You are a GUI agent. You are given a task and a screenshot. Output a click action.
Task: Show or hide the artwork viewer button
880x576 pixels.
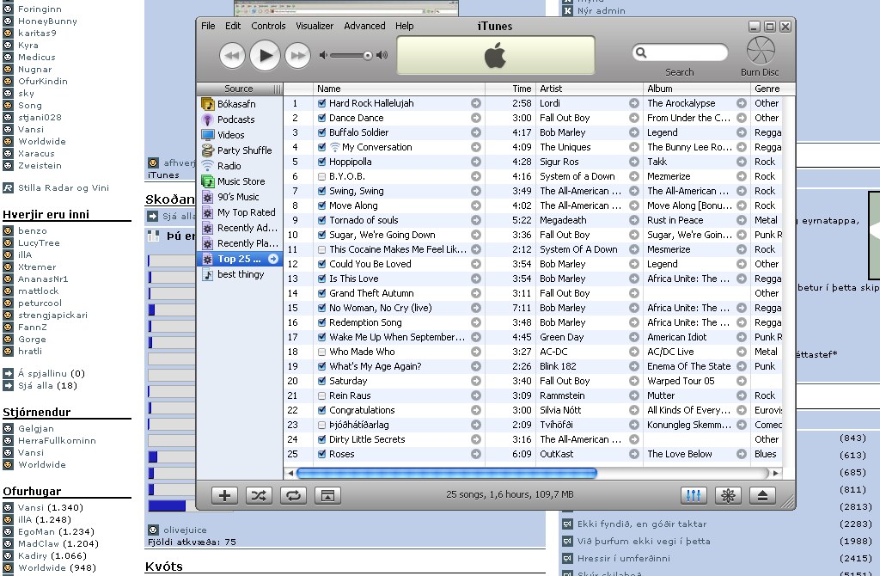(x=327, y=495)
